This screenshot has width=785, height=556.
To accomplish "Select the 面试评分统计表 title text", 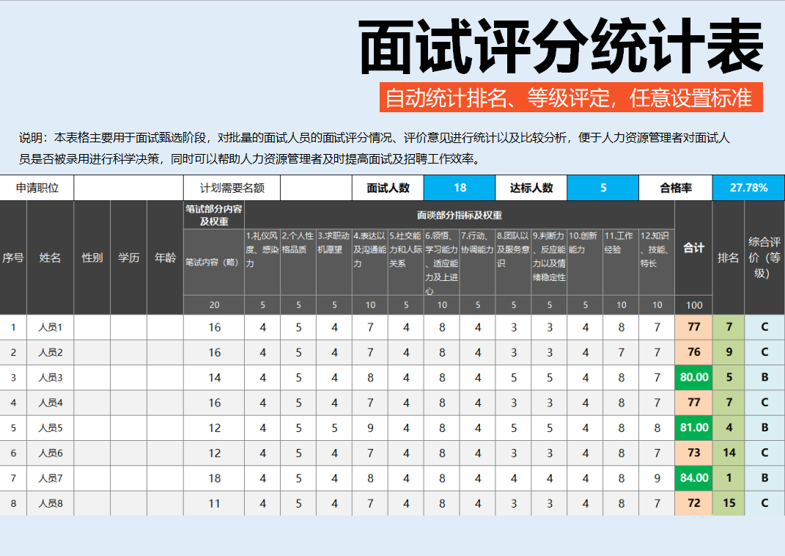I will tap(561, 48).
